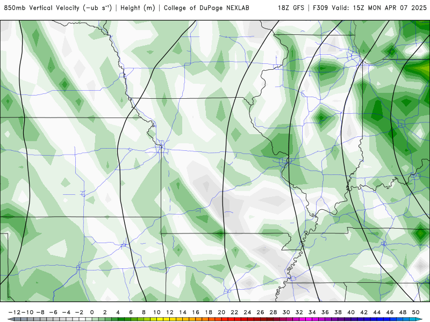Click the '6' label on the color scale
The image size is (430, 322).
click(x=131, y=312)
